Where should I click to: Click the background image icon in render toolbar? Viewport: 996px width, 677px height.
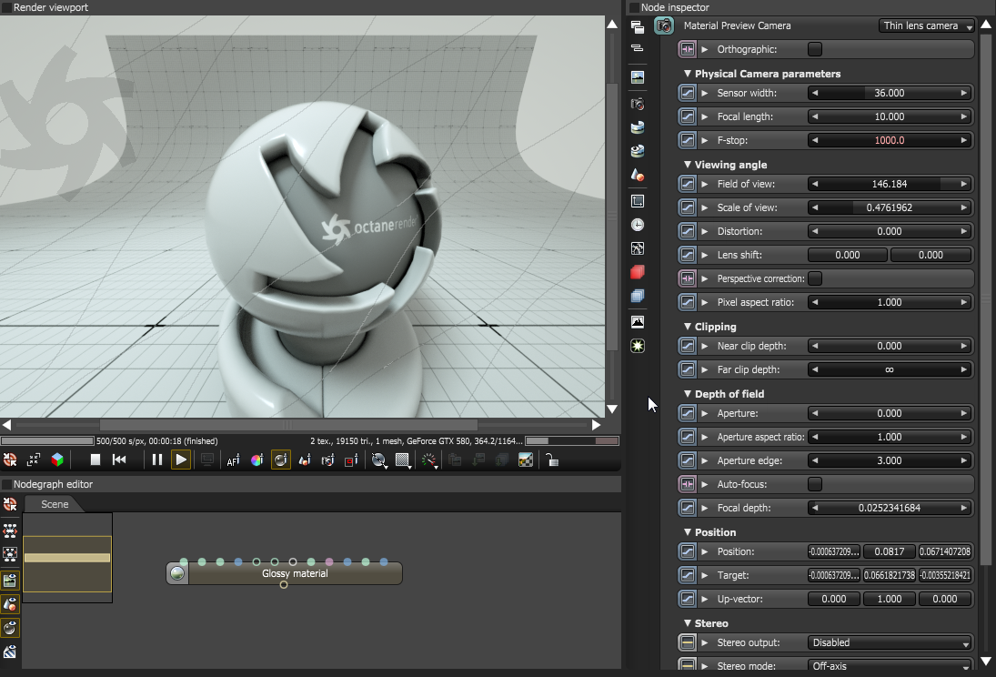click(526, 460)
